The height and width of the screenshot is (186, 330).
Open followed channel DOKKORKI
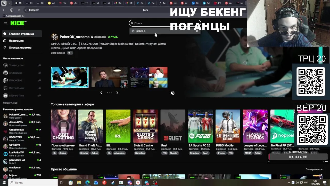click(x=22, y=81)
